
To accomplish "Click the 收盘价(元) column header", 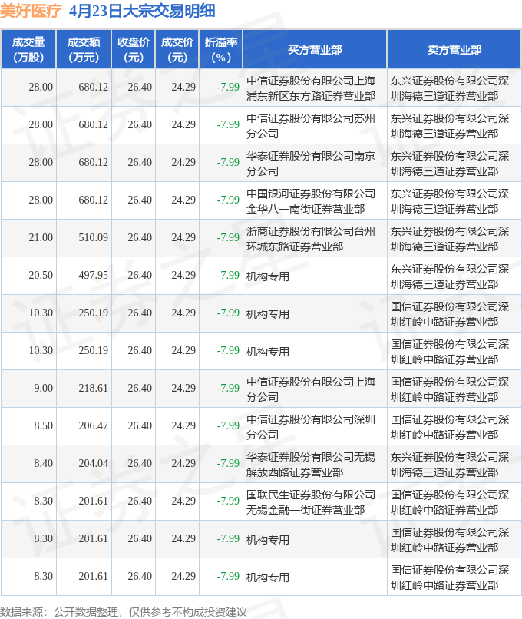I will coord(133,49).
